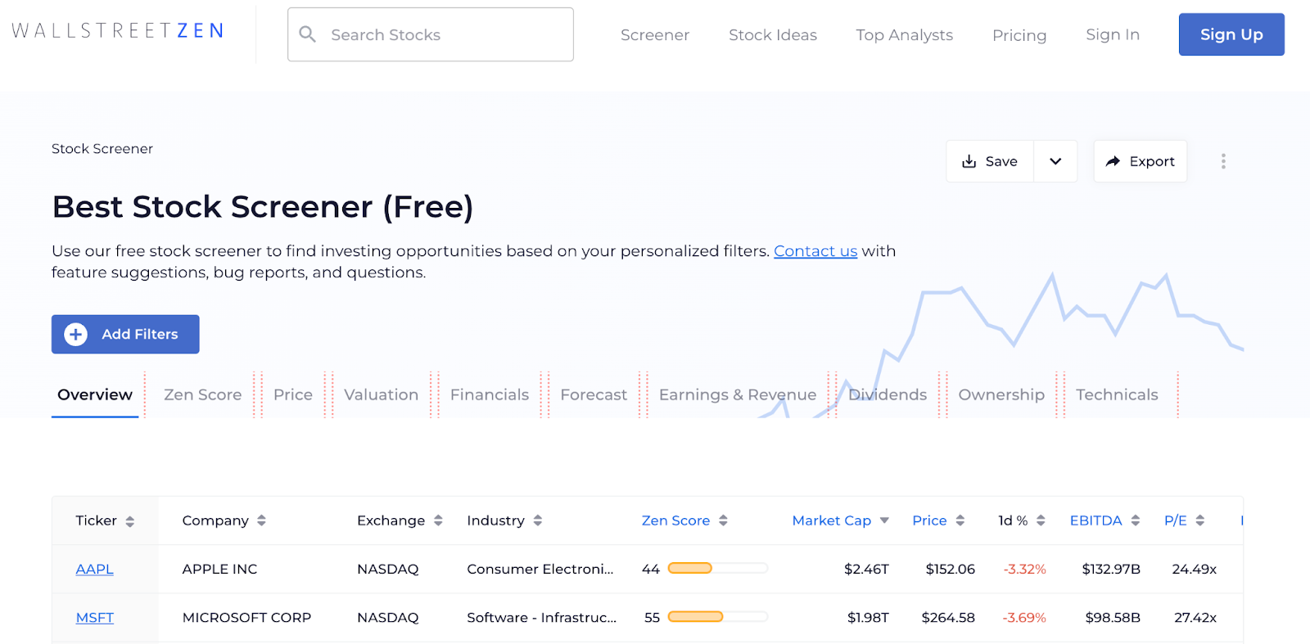Toggle Market Cap sort arrow

click(884, 520)
